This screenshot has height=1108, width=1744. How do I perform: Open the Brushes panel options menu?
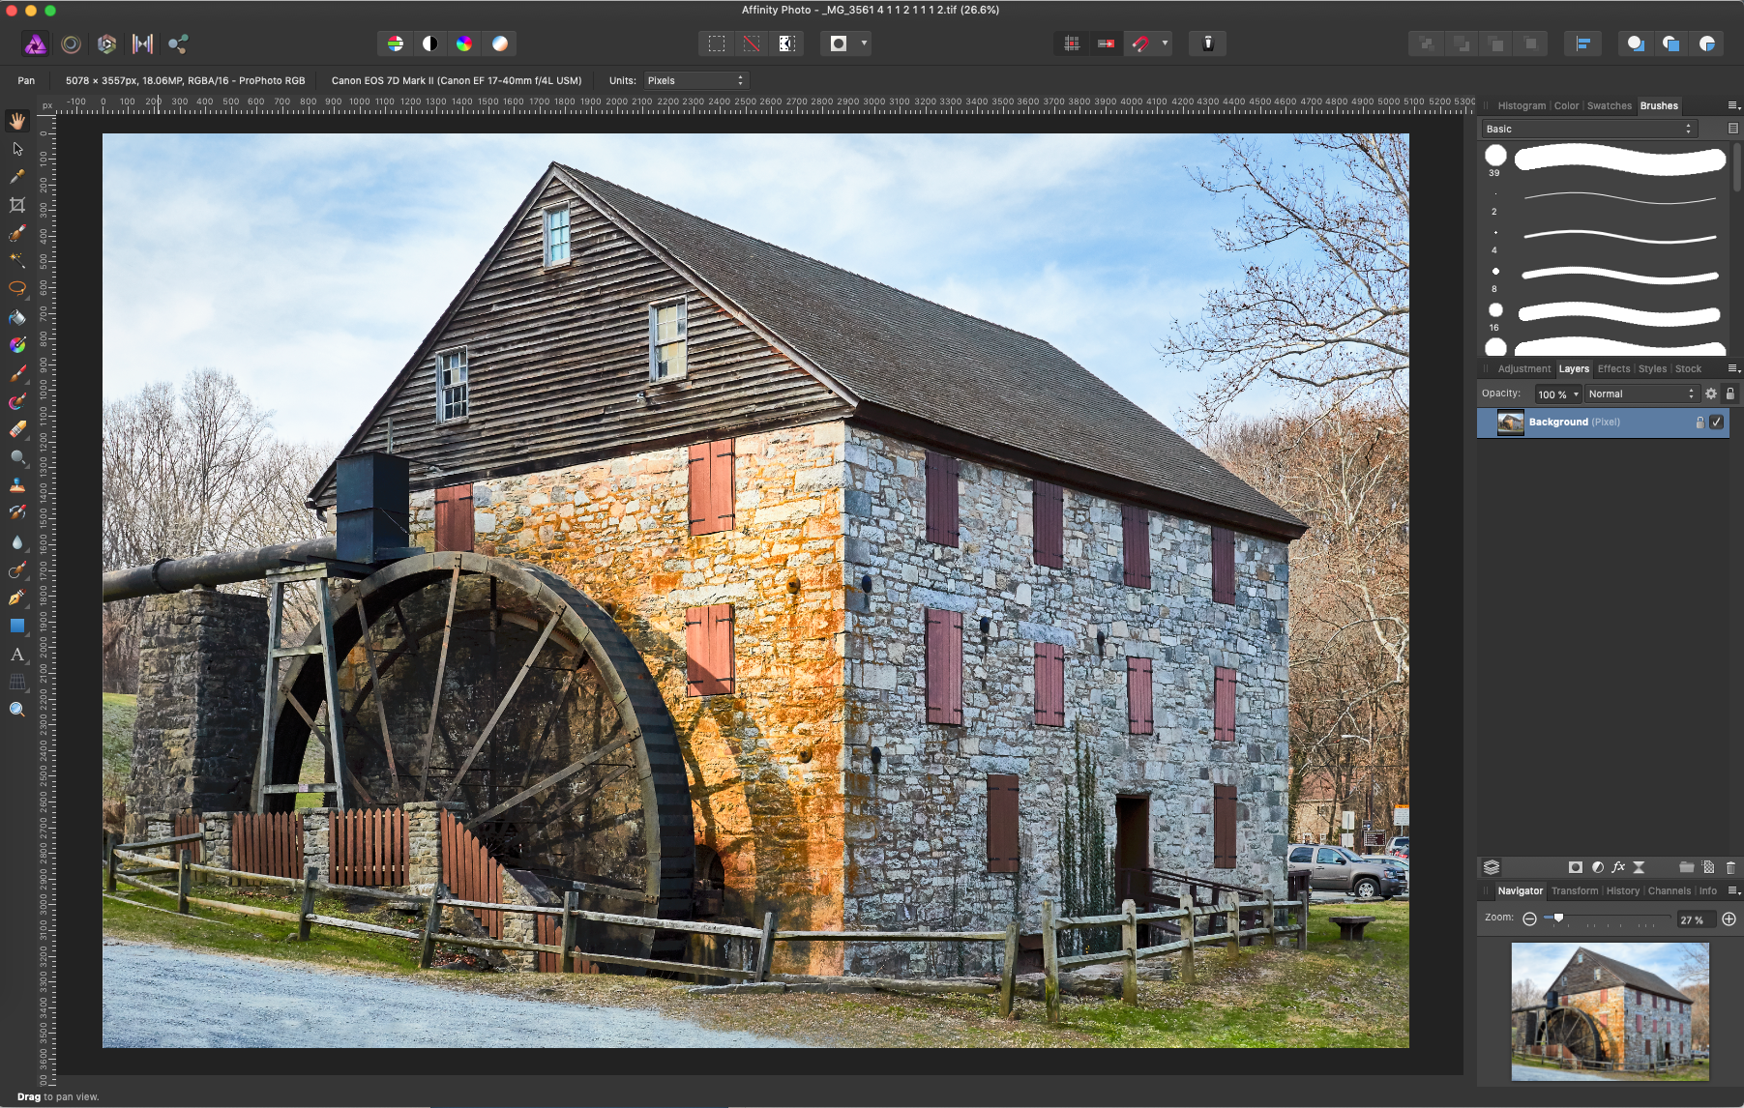1733,105
